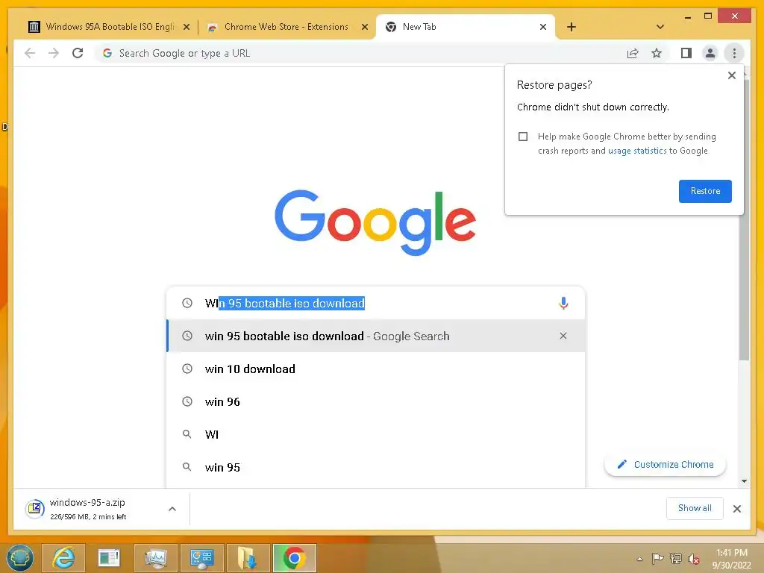764x573 pixels.
Task: Open the Chrome three-dot menu
Action: (x=734, y=53)
